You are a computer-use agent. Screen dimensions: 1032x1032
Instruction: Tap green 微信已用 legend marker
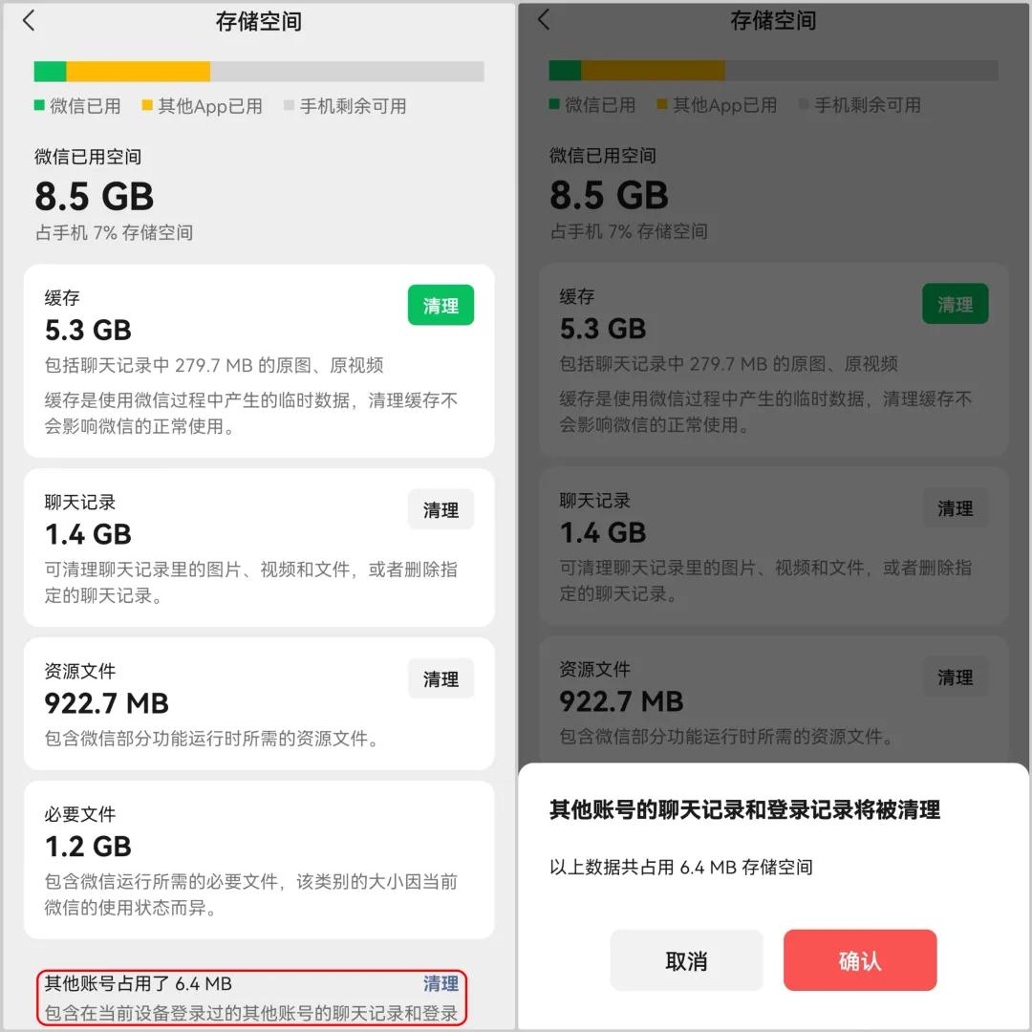(x=39, y=105)
